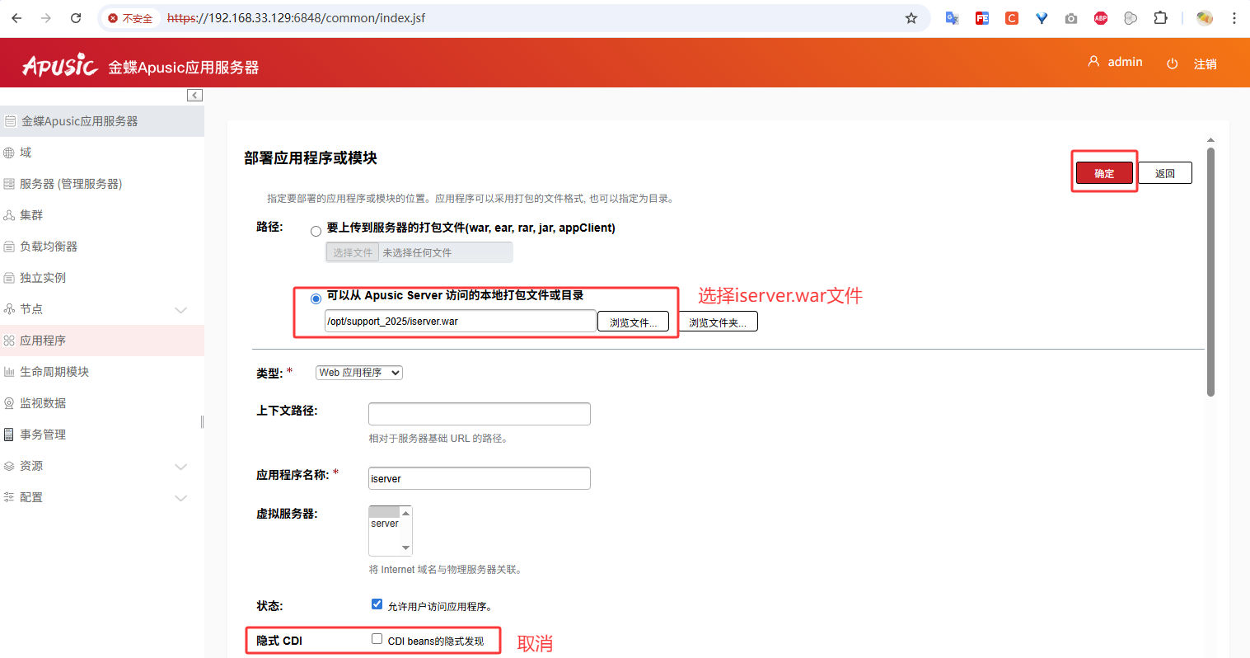Click the scrollbar up arrow at top
The height and width of the screenshot is (658, 1250).
(1210, 140)
